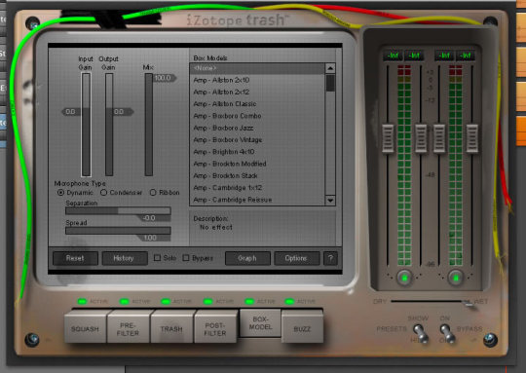
Task: Select Amp - Cambridge 1x12
Action: (257, 188)
